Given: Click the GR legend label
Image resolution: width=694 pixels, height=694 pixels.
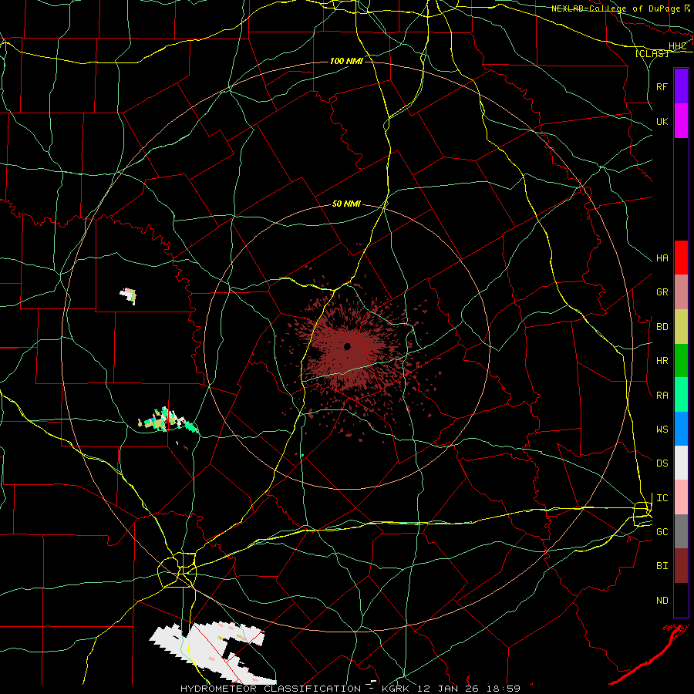Looking at the screenshot, I should click(x=662, y=292).
